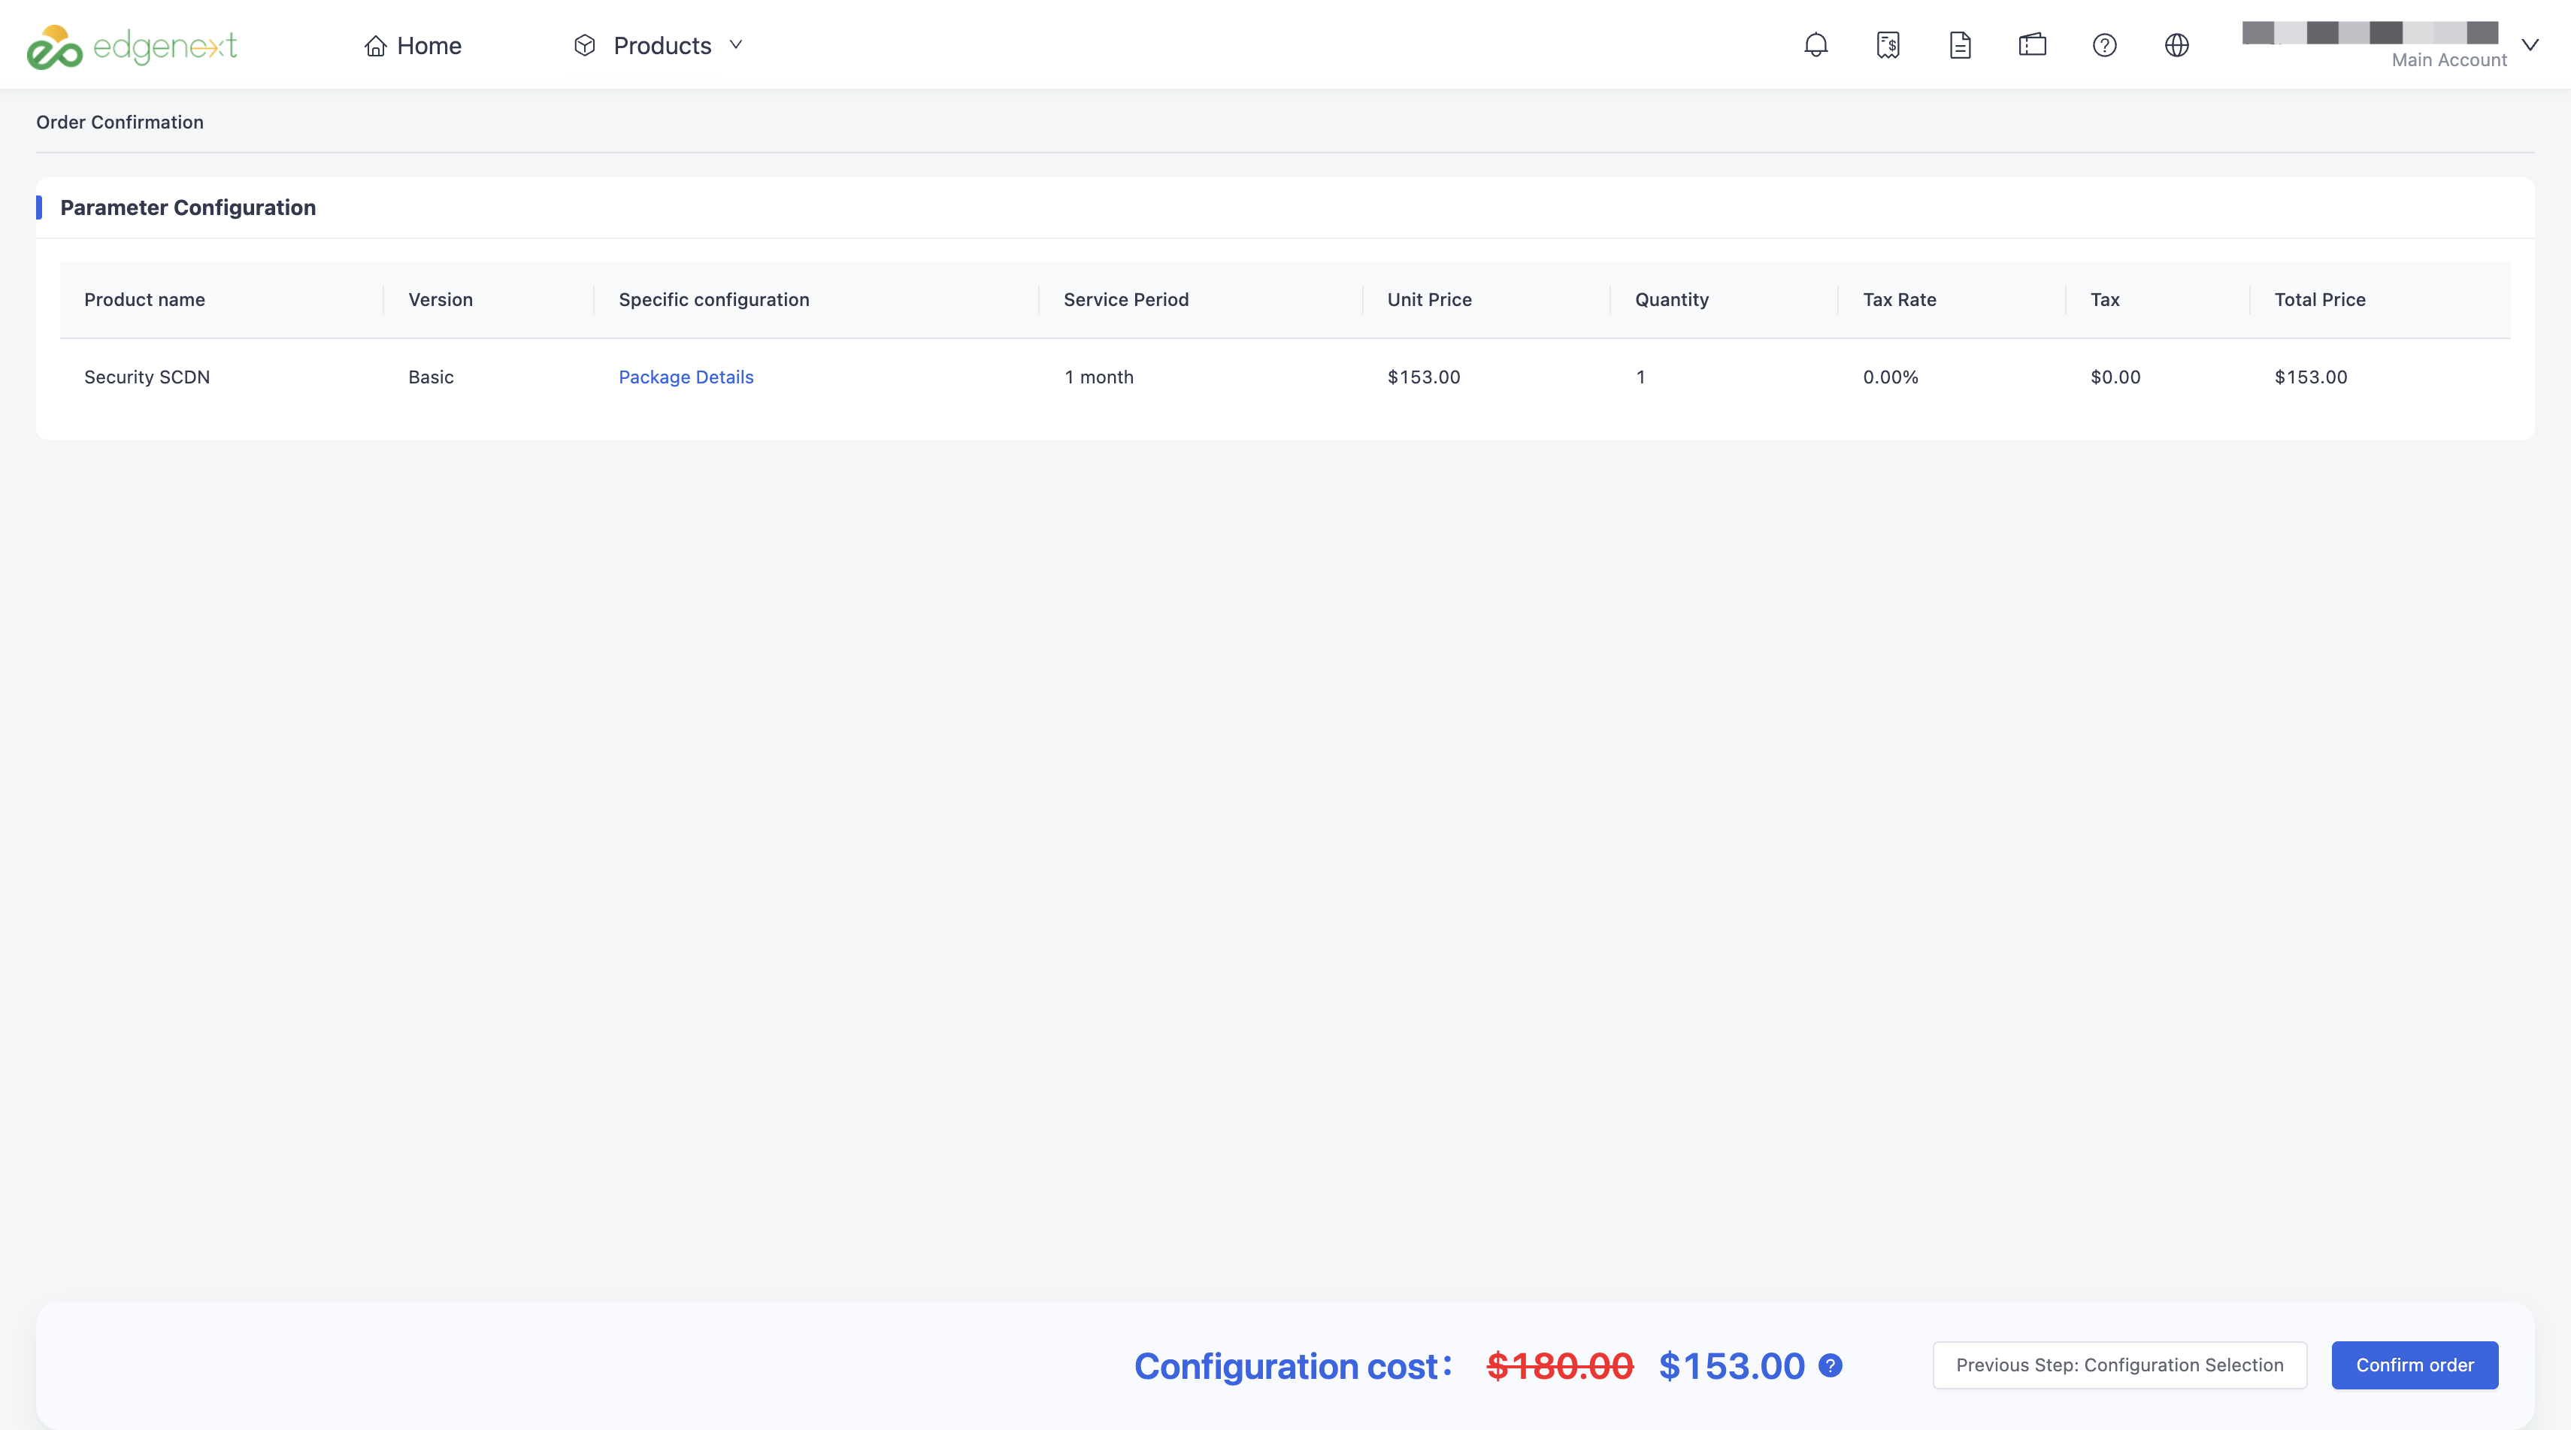Select the Basic version cell
Image resolution: width=2571 pixels, height=1430 pixels.
pyautogui.click(x=432, y=377)
